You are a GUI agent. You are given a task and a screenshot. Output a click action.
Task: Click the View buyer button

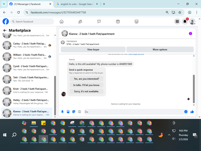point(93,50)
